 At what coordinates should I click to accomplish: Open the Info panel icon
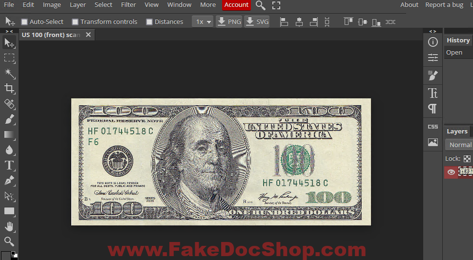point(433,42)
